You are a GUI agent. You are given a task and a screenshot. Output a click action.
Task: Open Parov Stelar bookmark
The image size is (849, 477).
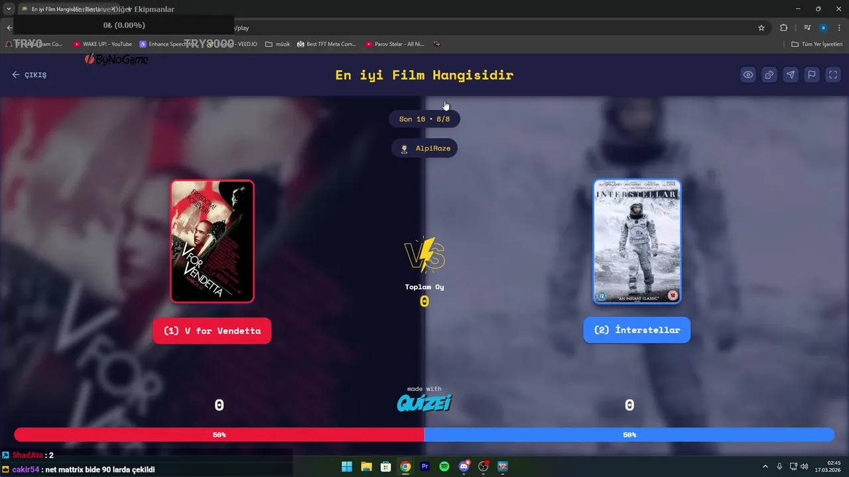pyautogui.click(x=395, y=44)
